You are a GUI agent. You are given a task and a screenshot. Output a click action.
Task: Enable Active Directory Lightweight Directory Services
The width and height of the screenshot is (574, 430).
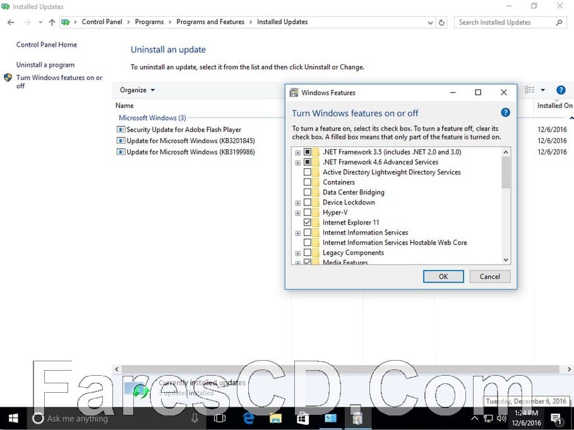coord(308,172)
